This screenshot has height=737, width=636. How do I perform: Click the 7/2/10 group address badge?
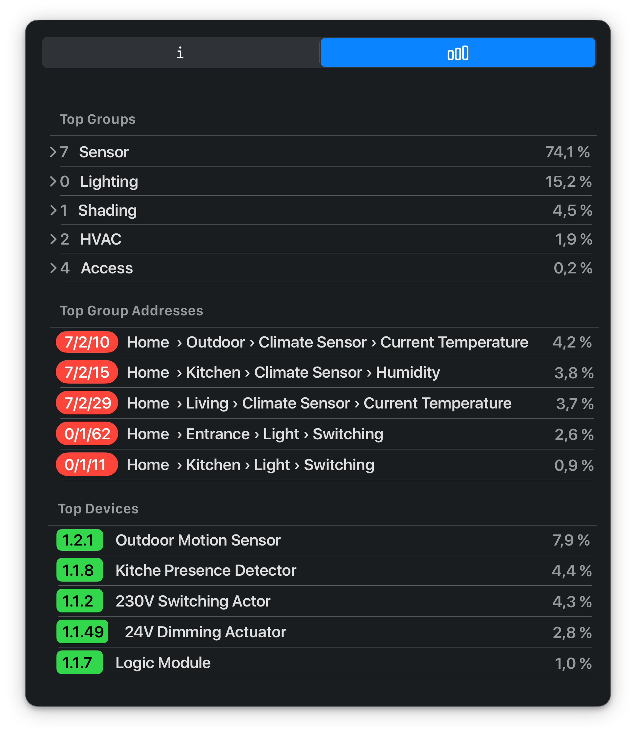tap(87, 342)
